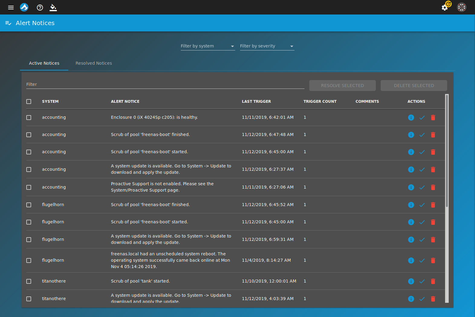Open the Filter by system dropdown
This screenshot has height=317, width=475.
pyautogui.click(x=208, y=46)
